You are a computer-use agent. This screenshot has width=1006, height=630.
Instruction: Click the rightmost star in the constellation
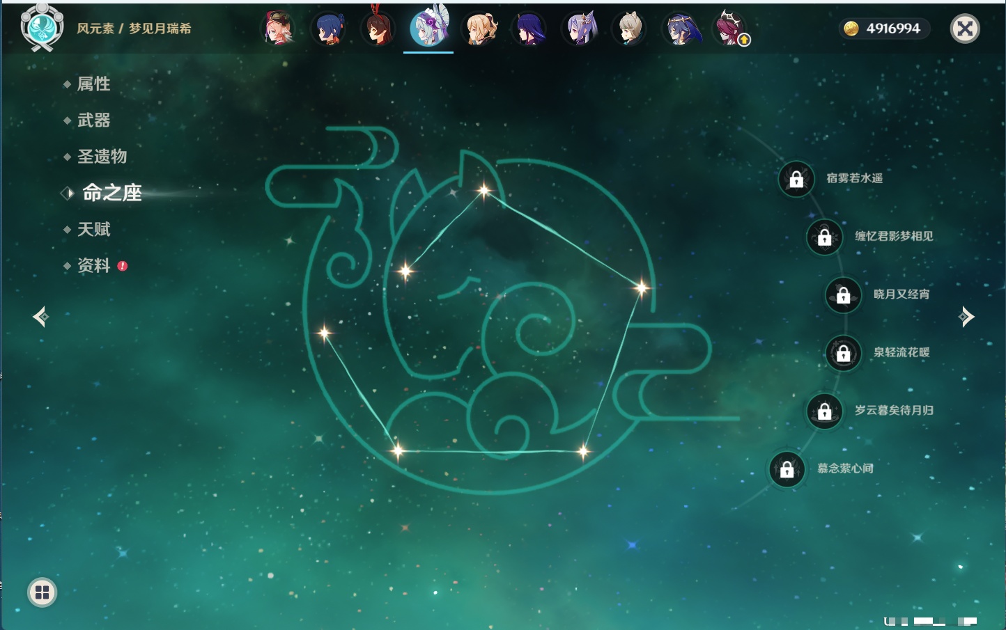pyautogui.click(x=641, y=287)
